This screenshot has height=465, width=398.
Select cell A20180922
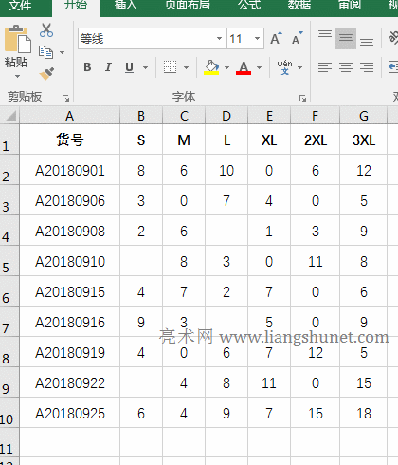pos(70,382)
